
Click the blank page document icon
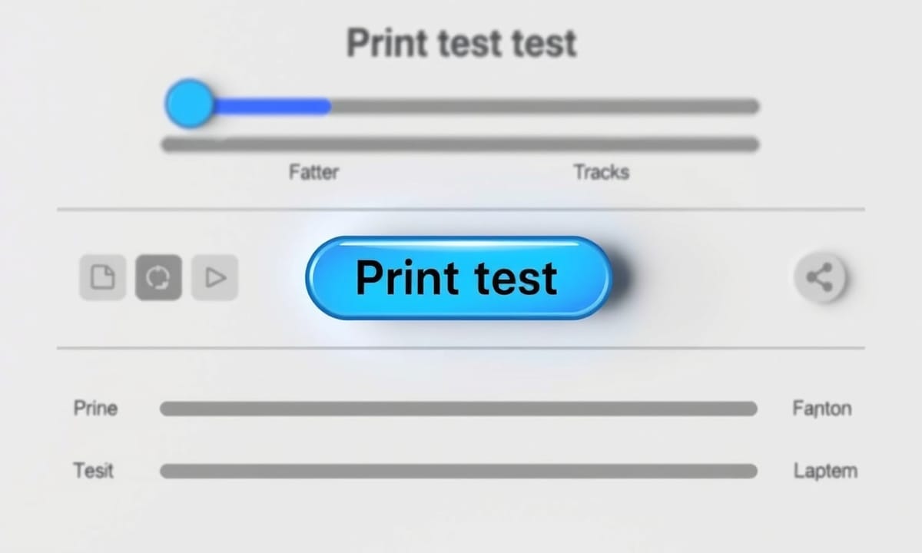click(x=102, y=277)
